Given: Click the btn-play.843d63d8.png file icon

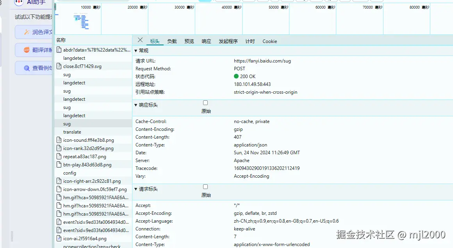Looking at the screenshot, I should [59, 164].
